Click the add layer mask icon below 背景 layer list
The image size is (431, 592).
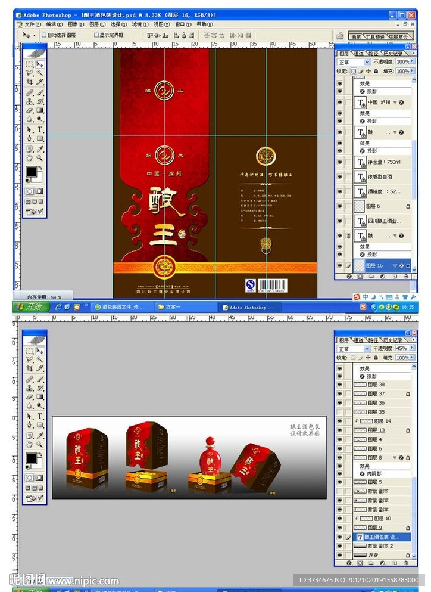click(x=361, y=563)
